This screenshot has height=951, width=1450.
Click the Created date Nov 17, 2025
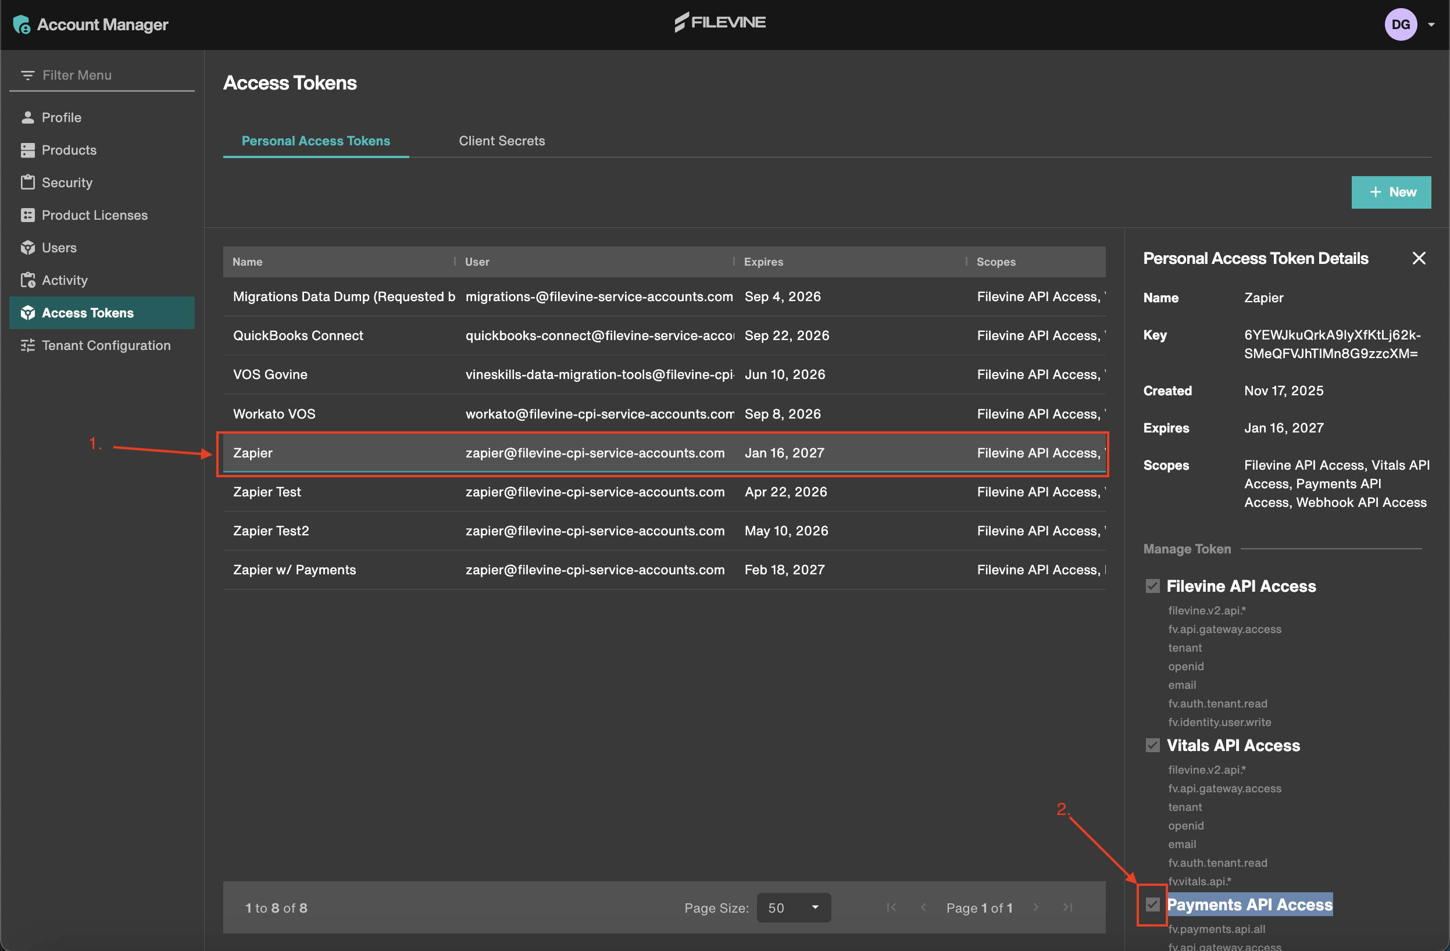pos(1284,391)
